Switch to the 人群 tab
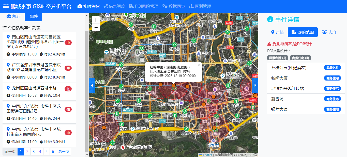Screen dimensions: 347x157 click(x=329, y=32)
